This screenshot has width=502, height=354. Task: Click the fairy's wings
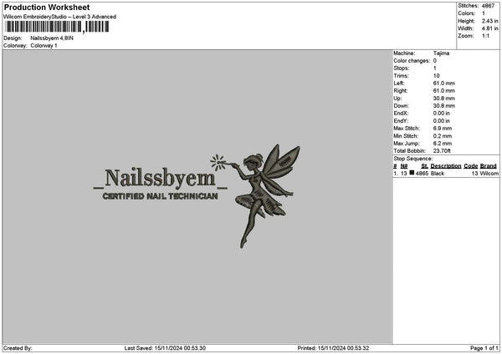[280, 165]
